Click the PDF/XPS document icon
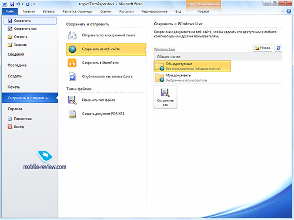Viewport: 294px width, 220px height. (x=72, y=114)
